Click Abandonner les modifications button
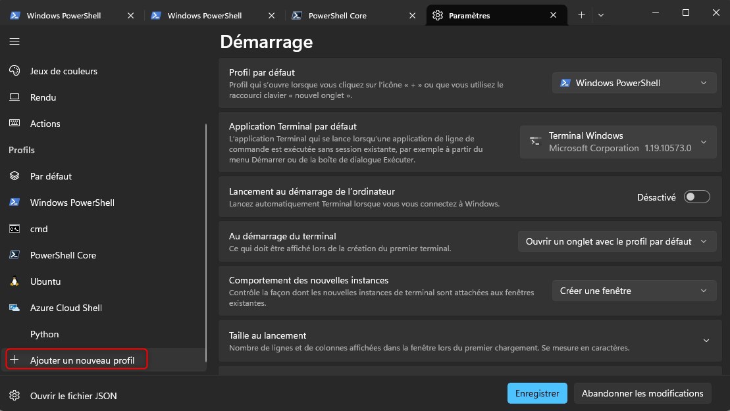 [642, 393]
